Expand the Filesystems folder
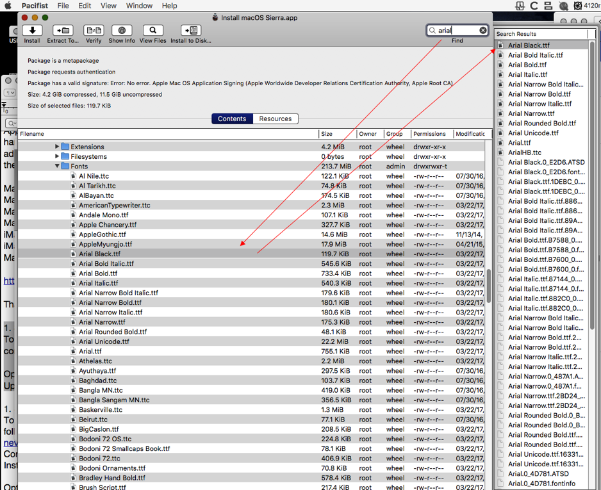Screen dimensions: 601x490 [57, 156]
